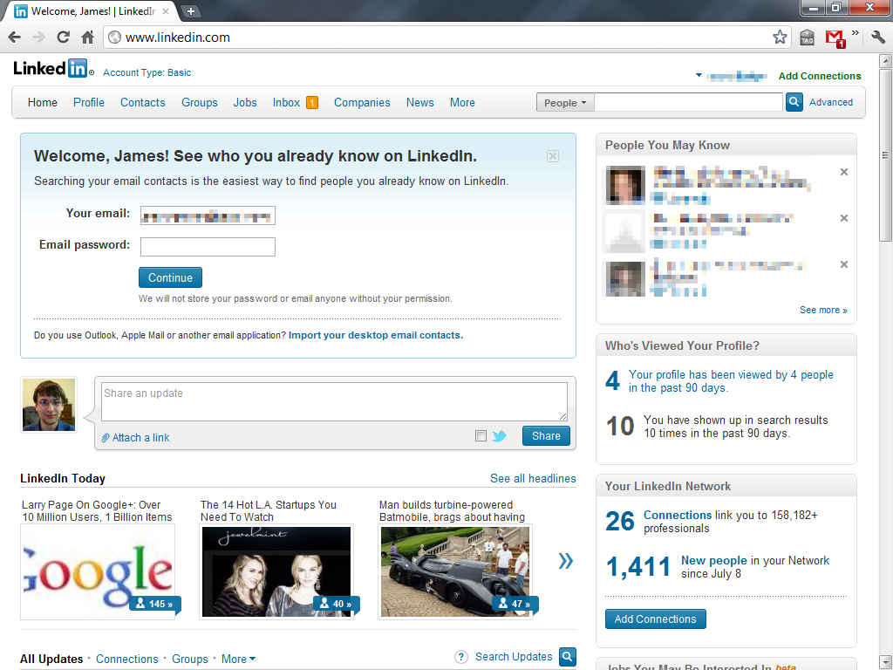The width and height of the screenshot is (893, 670).
Task: Dismiss the Welcome James panel
Action: (x=552, y=156)
